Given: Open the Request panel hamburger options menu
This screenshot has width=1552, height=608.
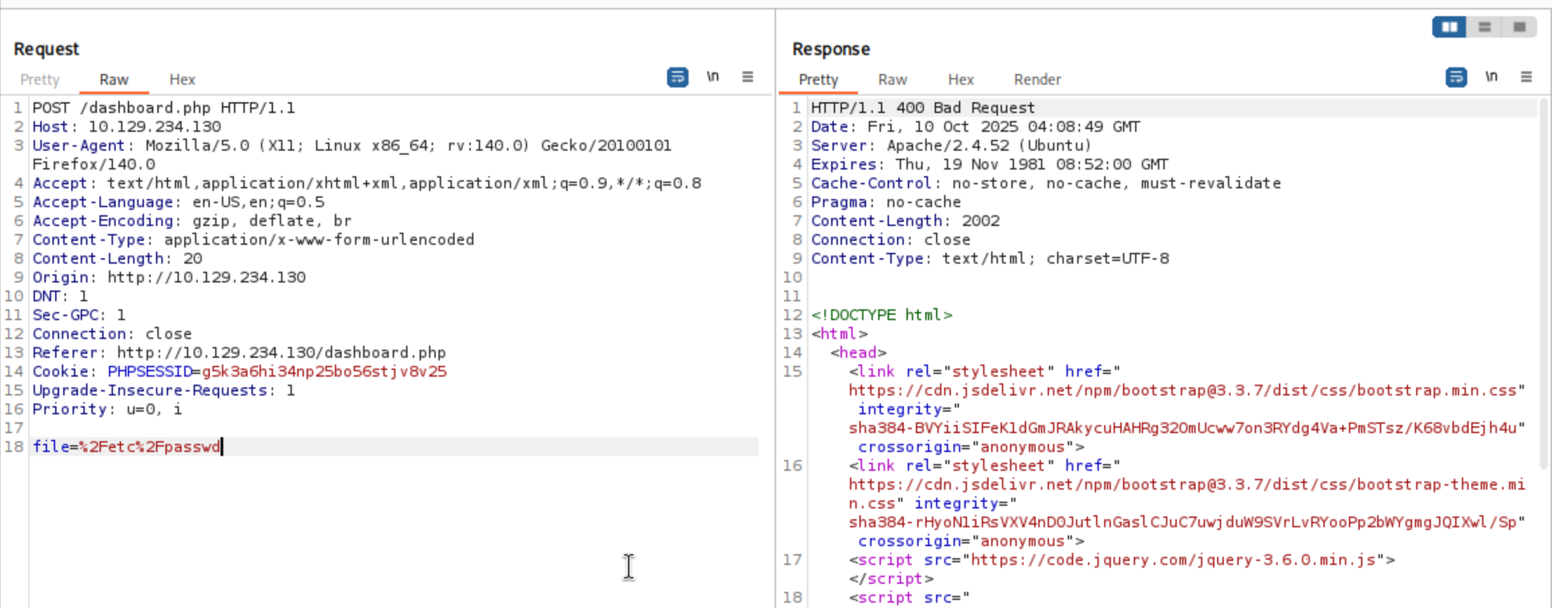Looking at the screenshot, I should (747, 77).
